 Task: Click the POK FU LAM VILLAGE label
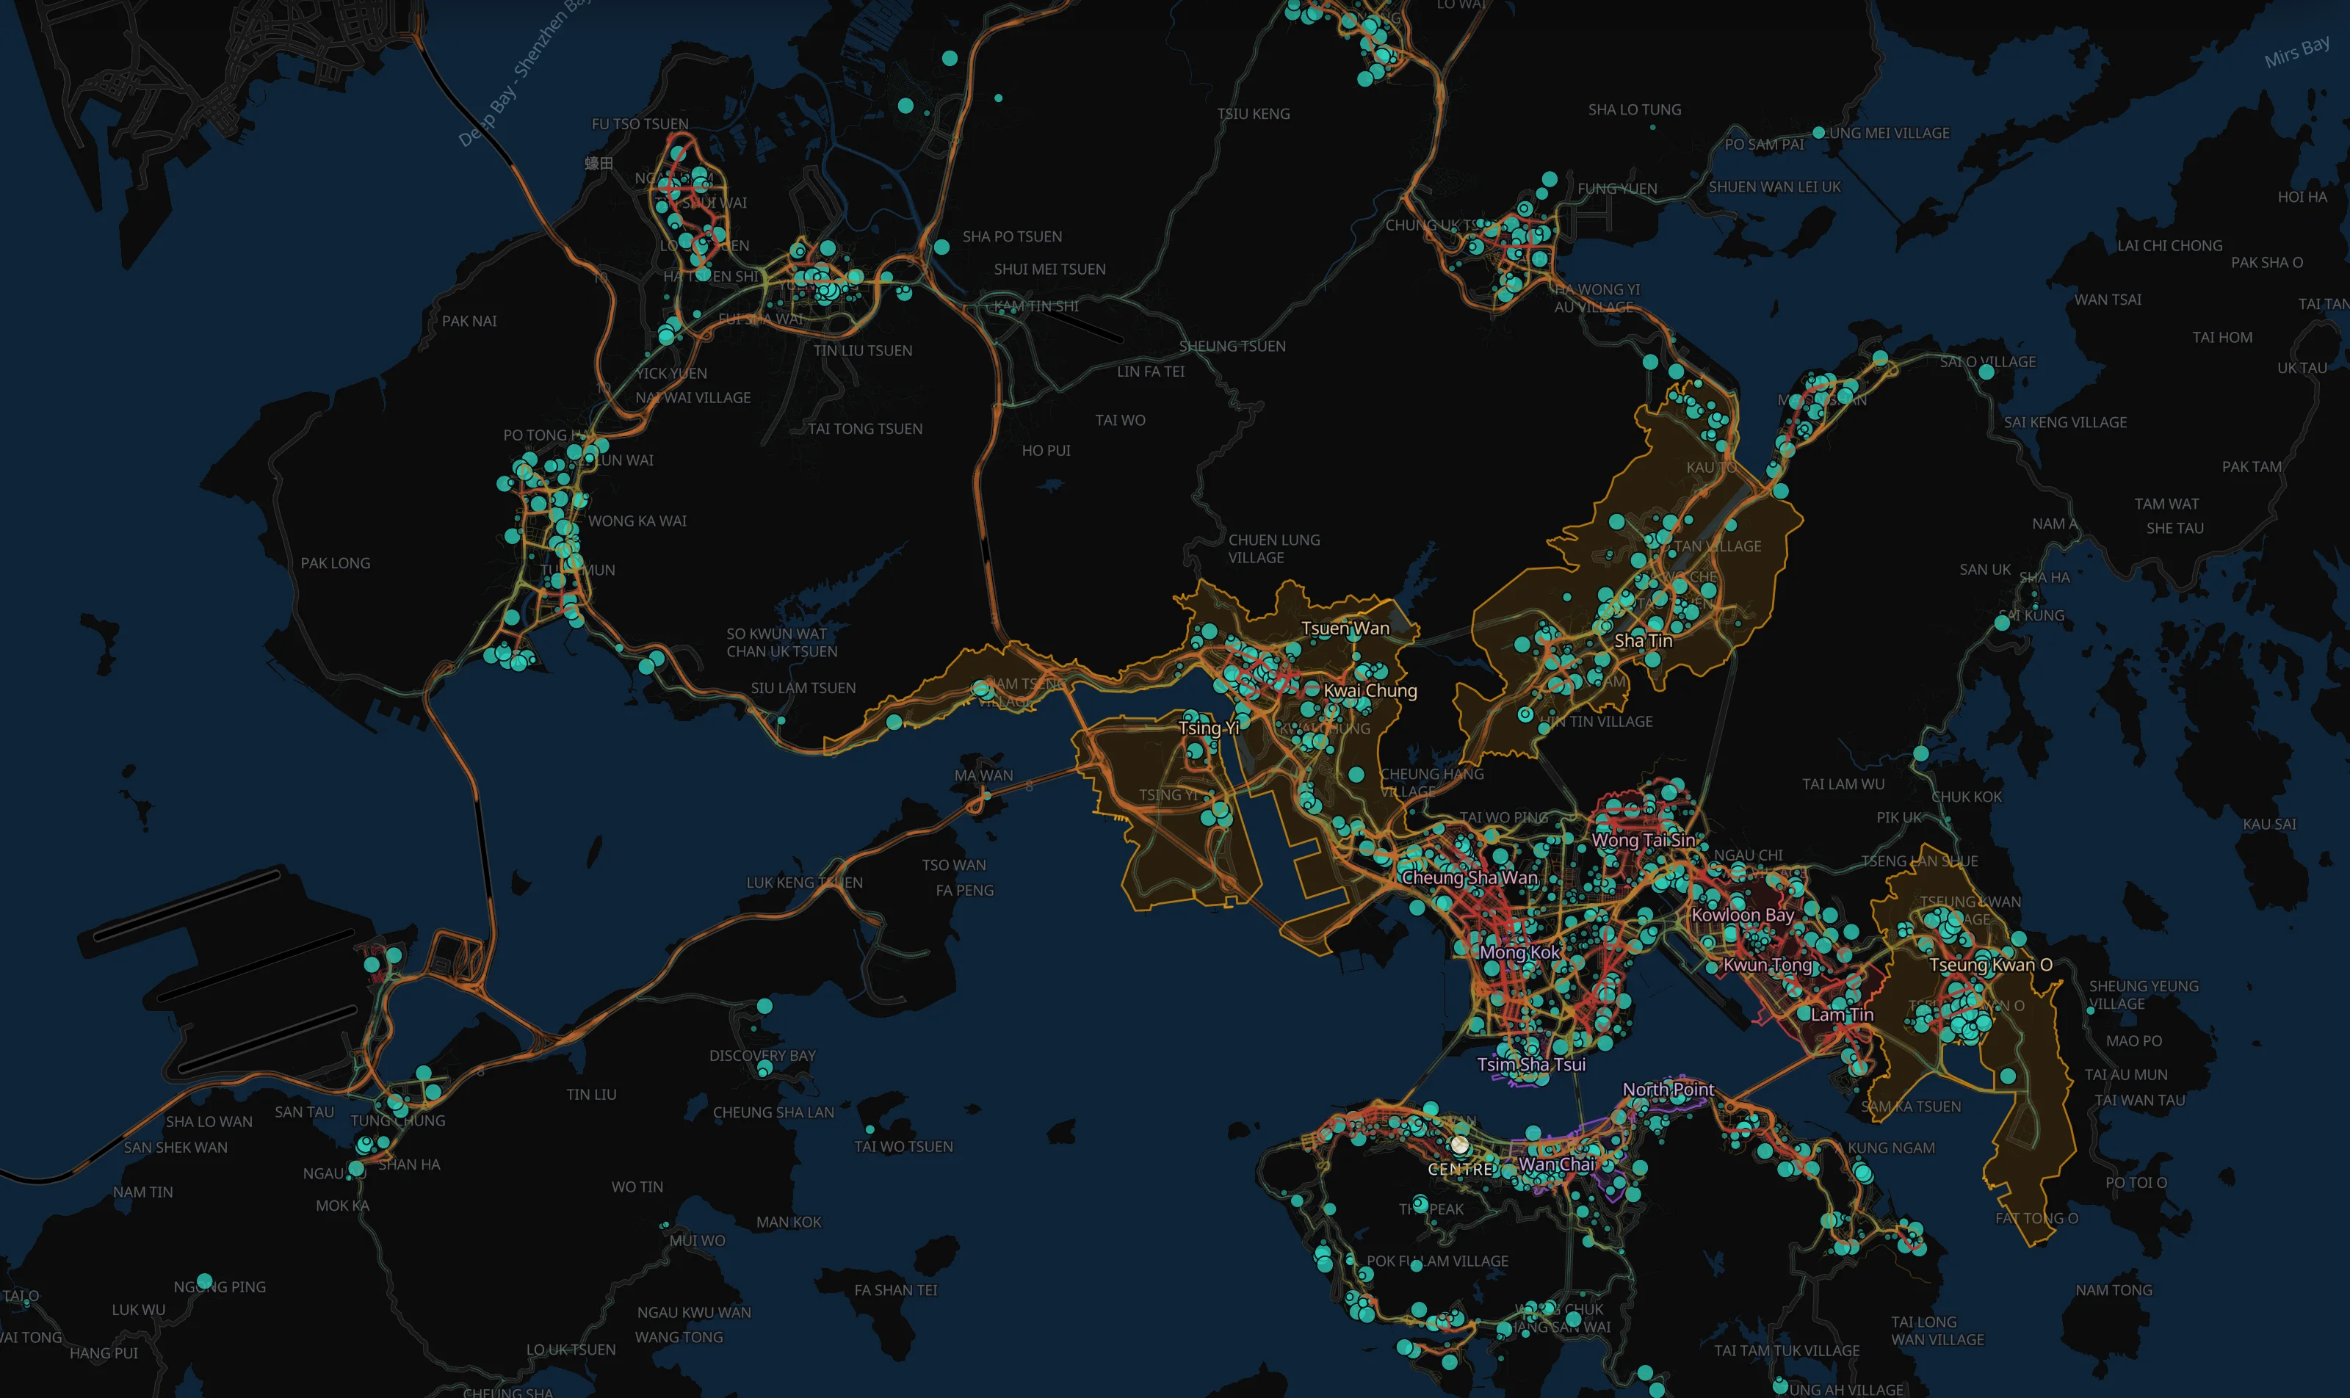pyautogui.click(x=1437, y=1261)
